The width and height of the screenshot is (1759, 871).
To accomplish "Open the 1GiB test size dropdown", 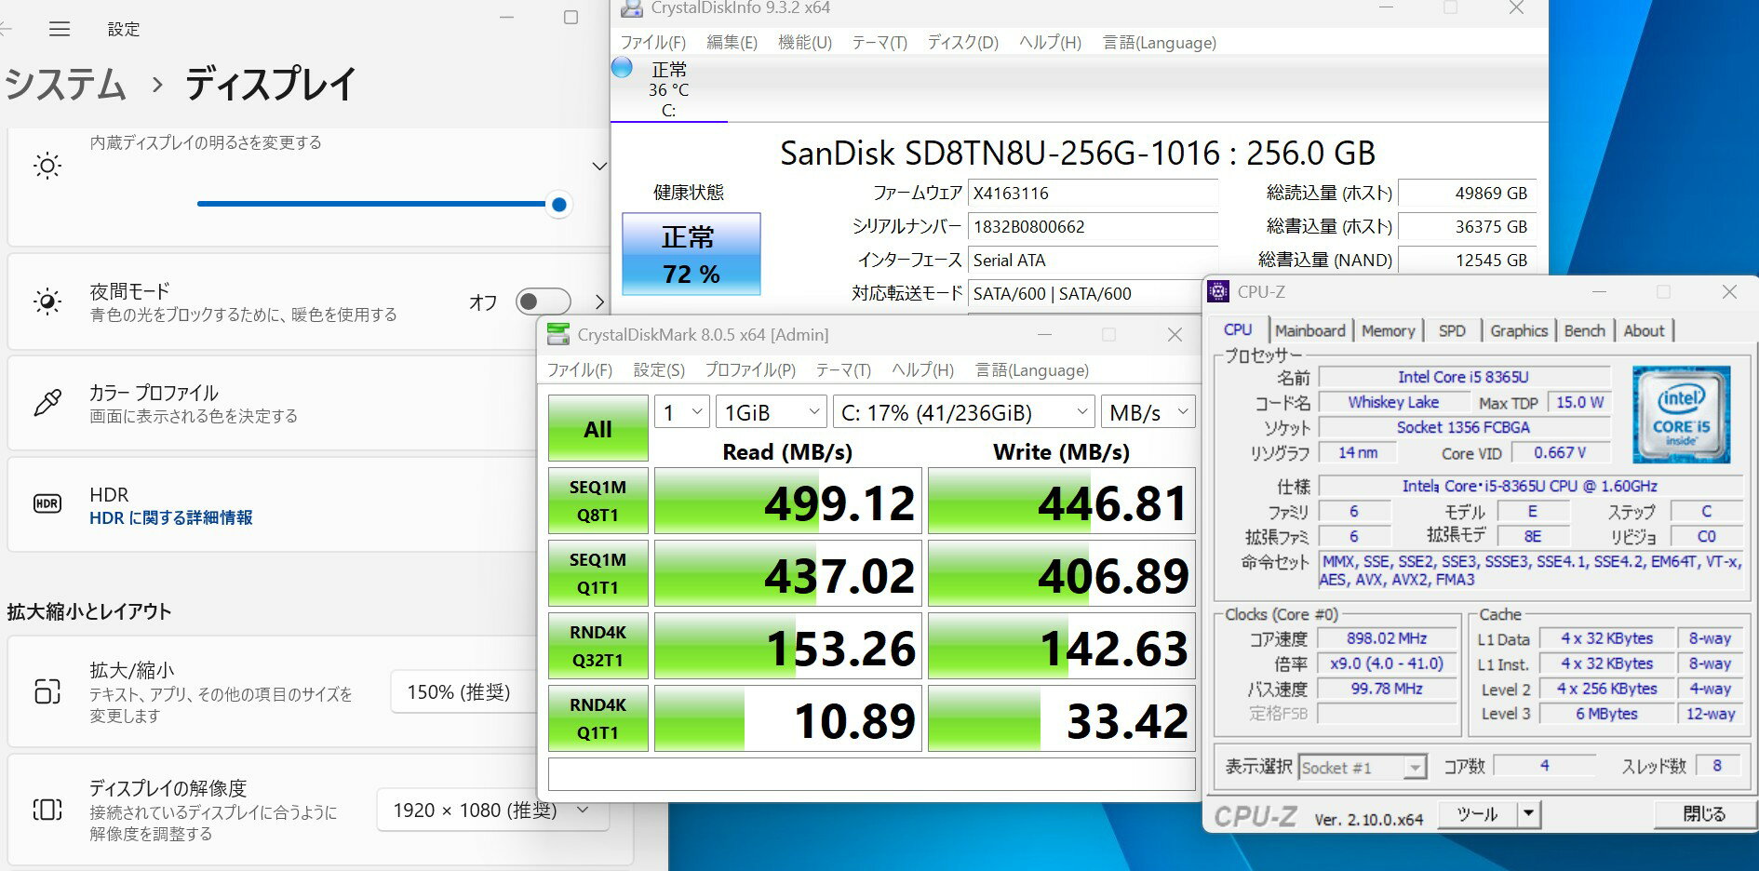I will pyautogui.click(x=771, y=412).
